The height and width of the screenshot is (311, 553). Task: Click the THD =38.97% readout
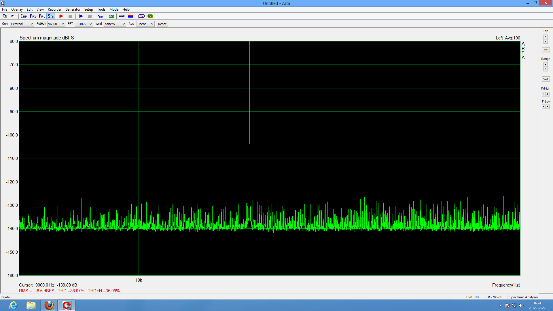tap(71, 291)
